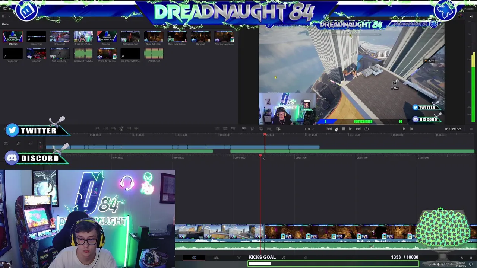Switch to the Fusion page tab
Viewport: 477px width, 268px height.
(x=239, y=257)
